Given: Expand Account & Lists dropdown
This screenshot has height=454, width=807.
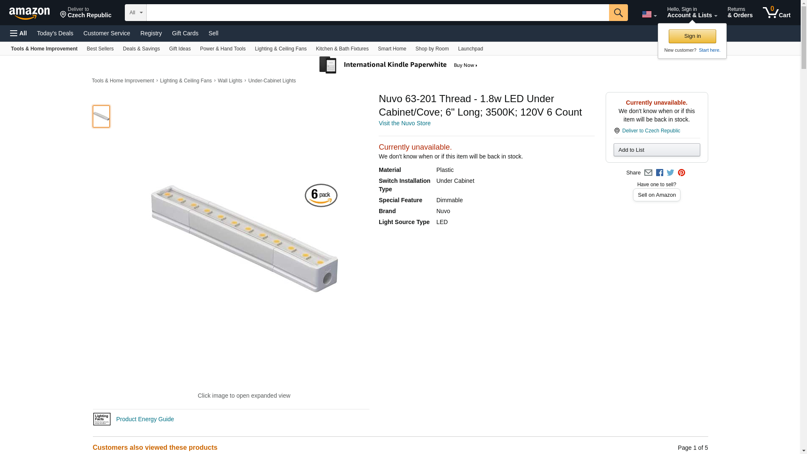Looking at the screenshot, I should 692,13.
